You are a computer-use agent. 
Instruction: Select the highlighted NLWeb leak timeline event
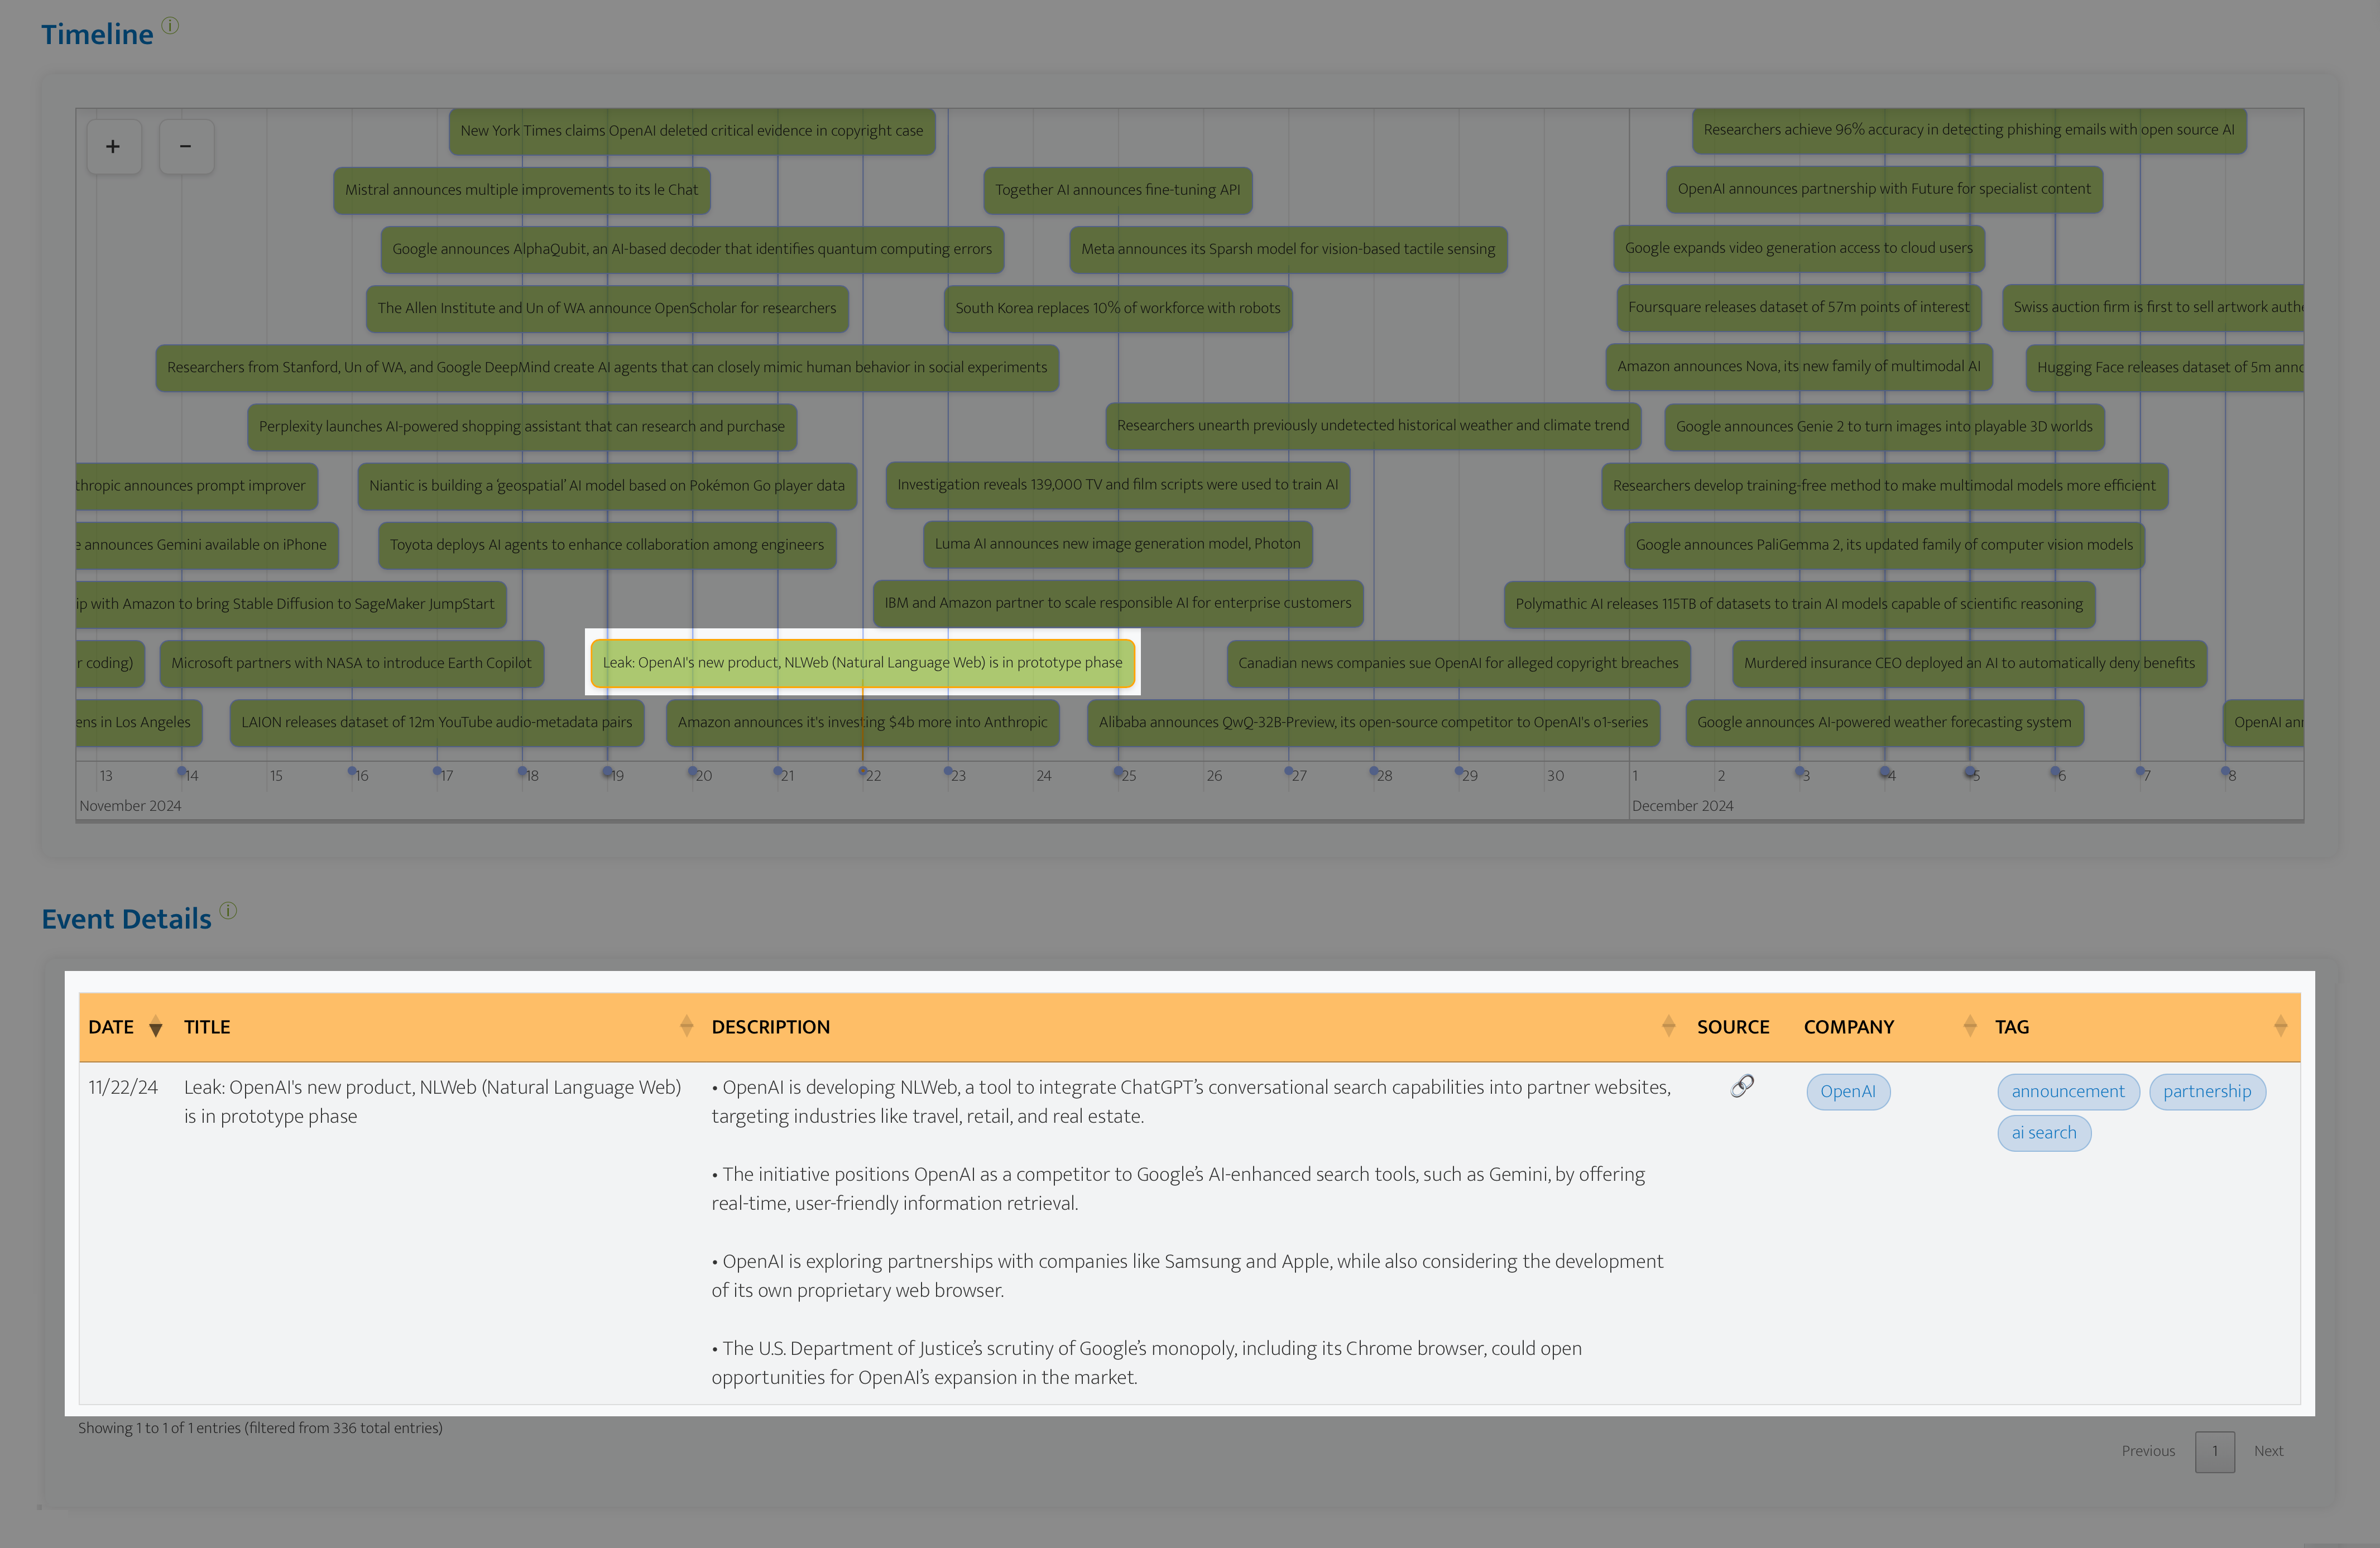coord(863,663)
